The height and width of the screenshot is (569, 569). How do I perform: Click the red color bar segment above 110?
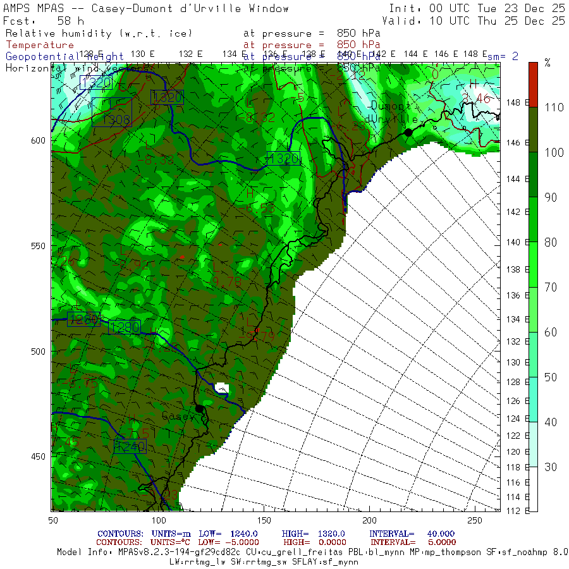[x=533, y=85]
